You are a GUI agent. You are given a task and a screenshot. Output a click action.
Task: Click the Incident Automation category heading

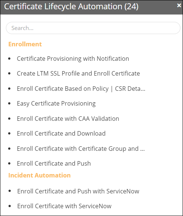39,175
